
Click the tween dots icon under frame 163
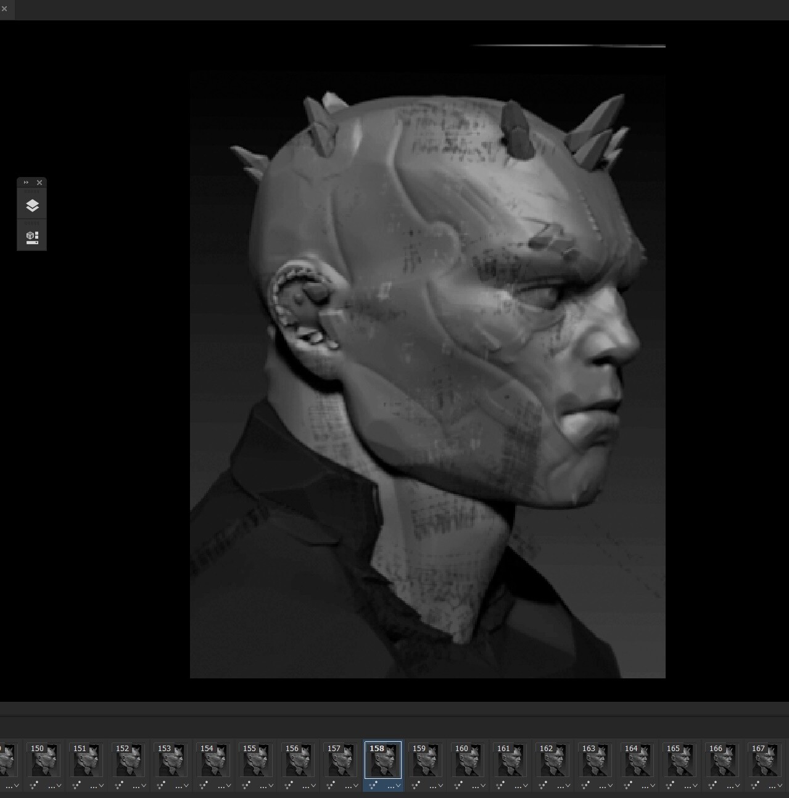tap(585, 785)
